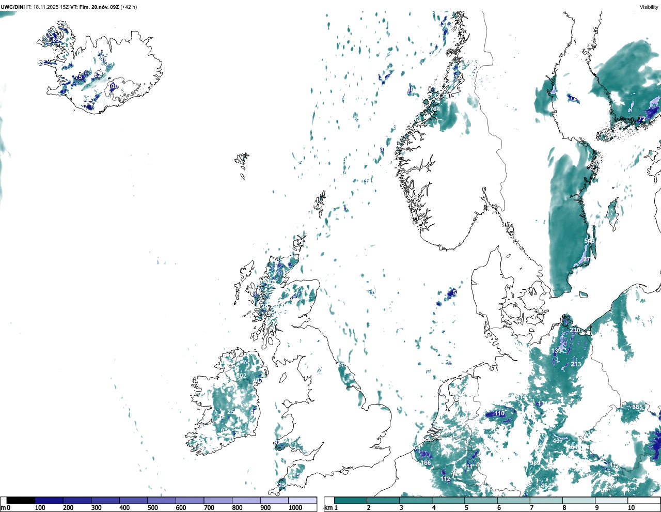661x512 pixels.
Task: Click the "VT: Fim. 20.nóv. 09Z" valid time
Action: pos(95,7)
